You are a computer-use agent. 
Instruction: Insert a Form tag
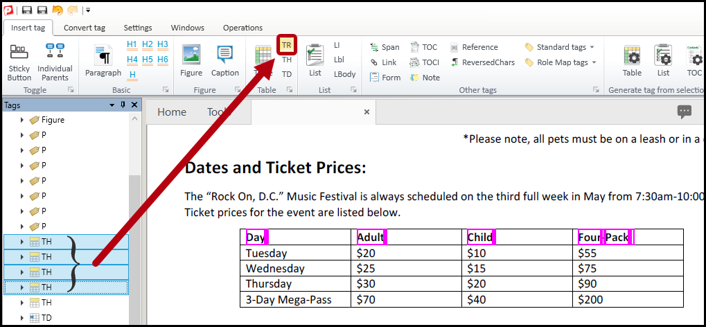(385, 78)
